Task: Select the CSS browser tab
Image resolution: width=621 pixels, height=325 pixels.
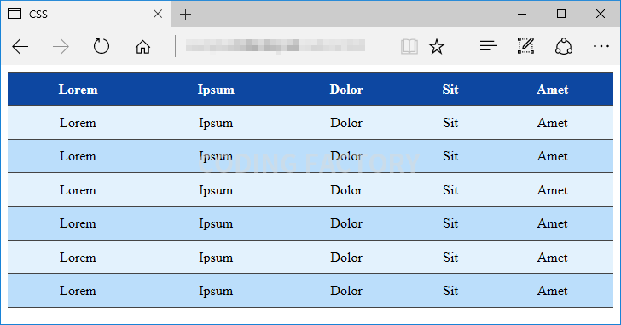Action: (x=86, y=14)
